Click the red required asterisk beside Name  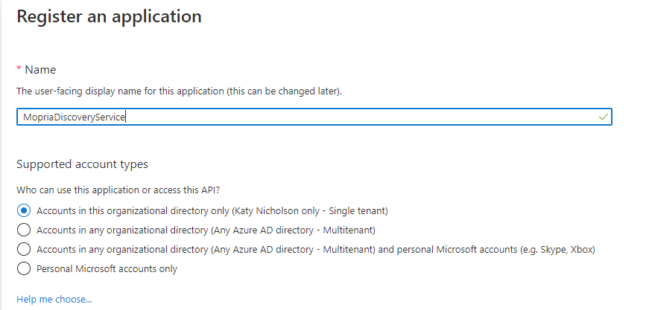click(19, 68)
